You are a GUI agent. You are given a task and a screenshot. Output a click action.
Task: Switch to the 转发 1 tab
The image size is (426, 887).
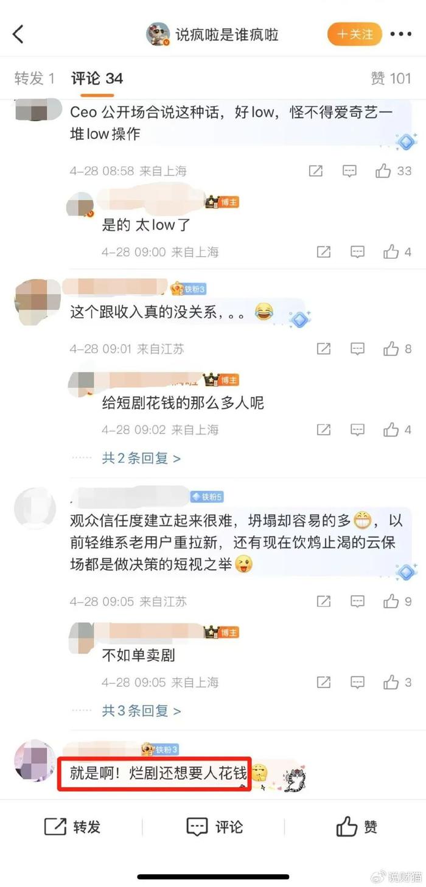(35, 79)
